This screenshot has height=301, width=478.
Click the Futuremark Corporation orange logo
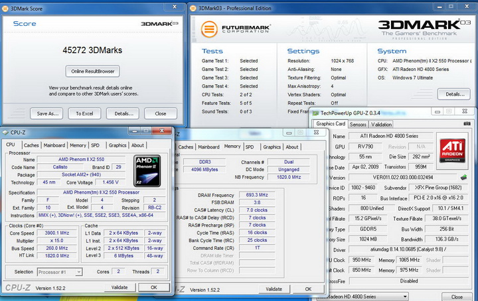[x=209, y=29]
